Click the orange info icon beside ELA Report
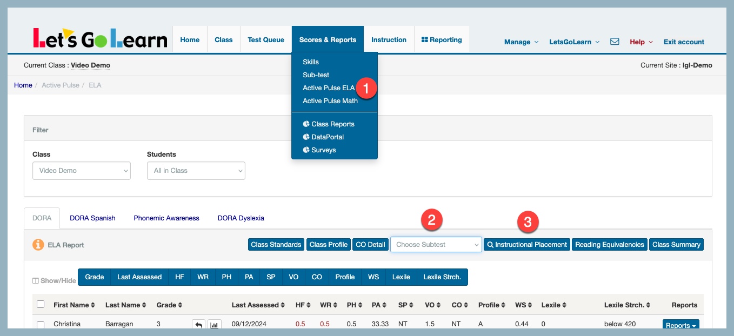This screenshot has width=734, height=336. [38, 245]
